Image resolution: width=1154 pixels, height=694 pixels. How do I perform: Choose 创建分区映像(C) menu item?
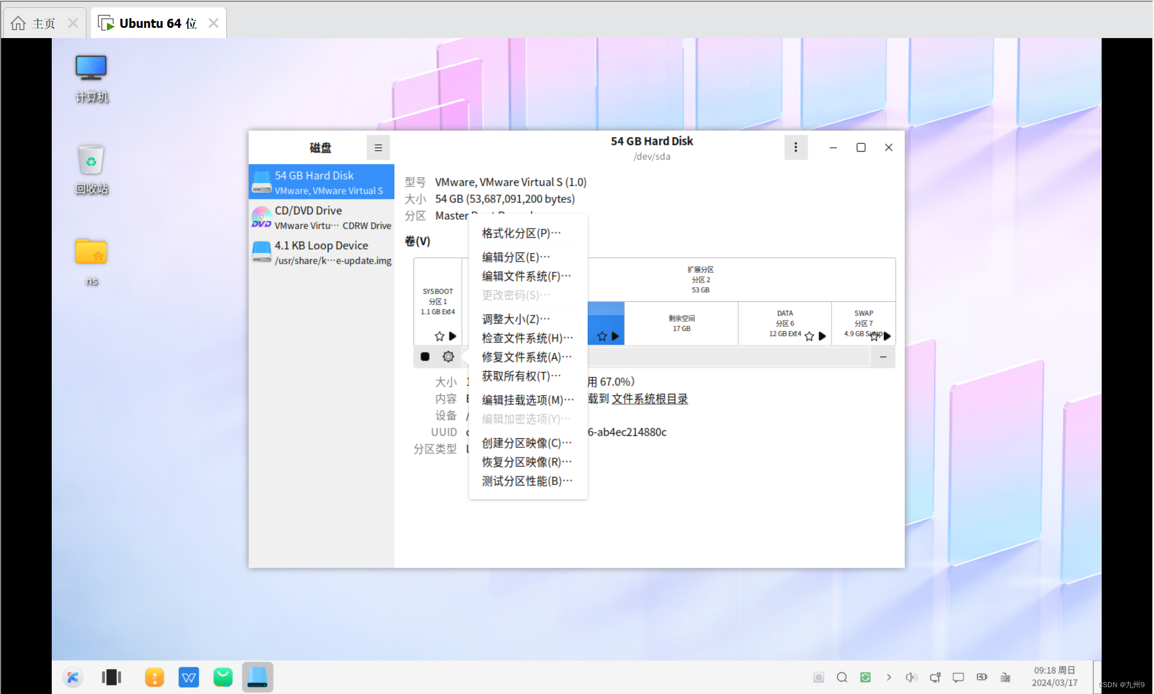(x=526, y=443)
